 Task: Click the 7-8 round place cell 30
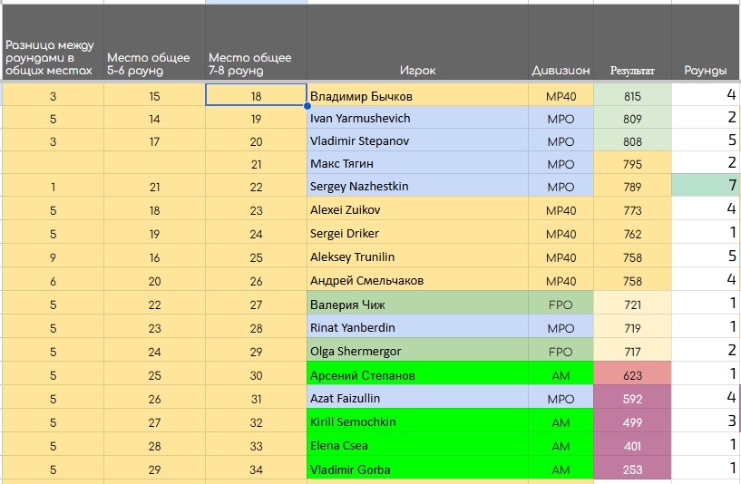pos(256,373)
